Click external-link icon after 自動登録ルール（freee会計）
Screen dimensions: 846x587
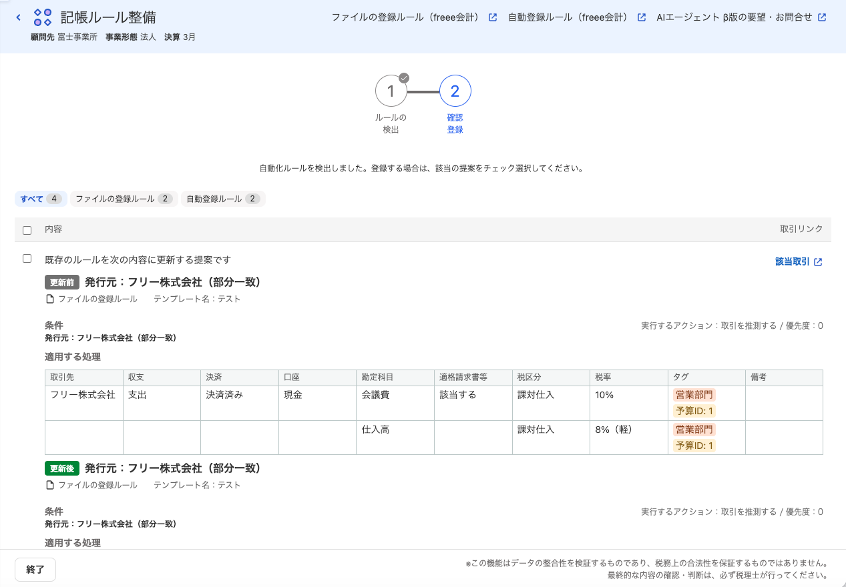tap(642, 17)
